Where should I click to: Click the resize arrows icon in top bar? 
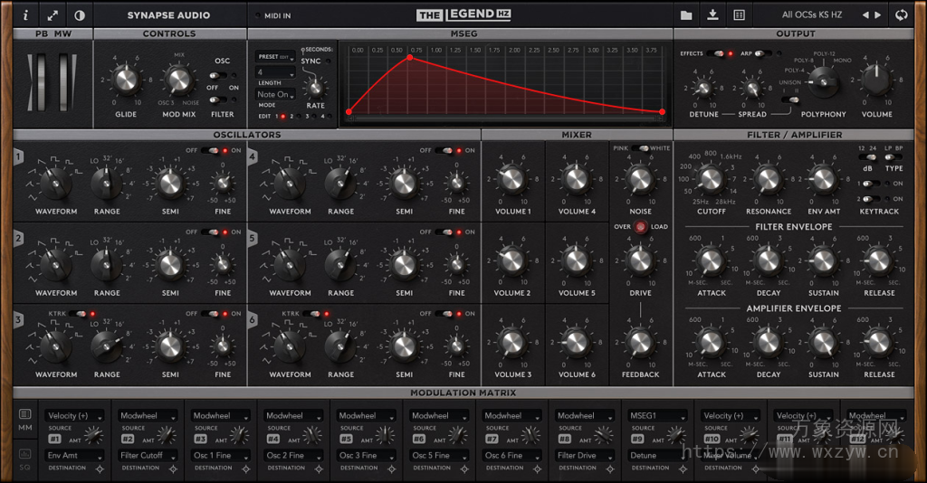pos(53,15)
